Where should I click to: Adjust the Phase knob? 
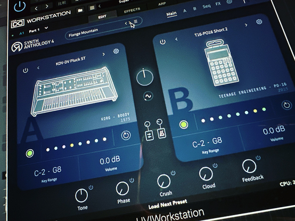[x=122, y=189]
